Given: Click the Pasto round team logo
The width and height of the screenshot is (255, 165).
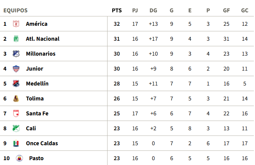Looking at the screenshot, I should click(19, 158).
